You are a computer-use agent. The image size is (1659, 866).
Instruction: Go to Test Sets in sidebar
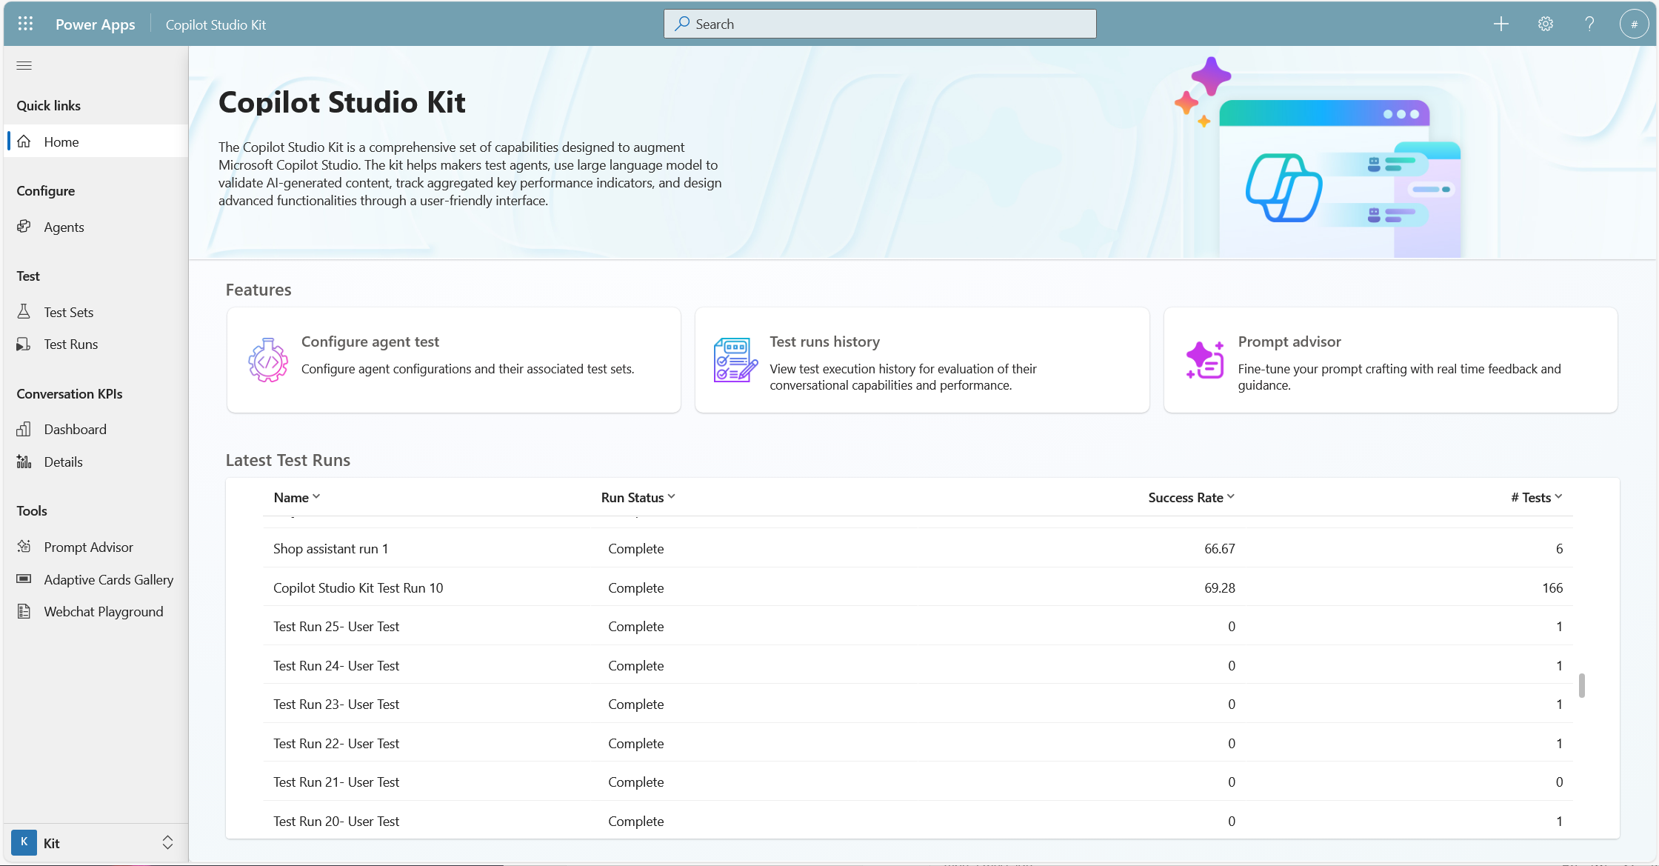pyautogui.click(x=68, y=312)
